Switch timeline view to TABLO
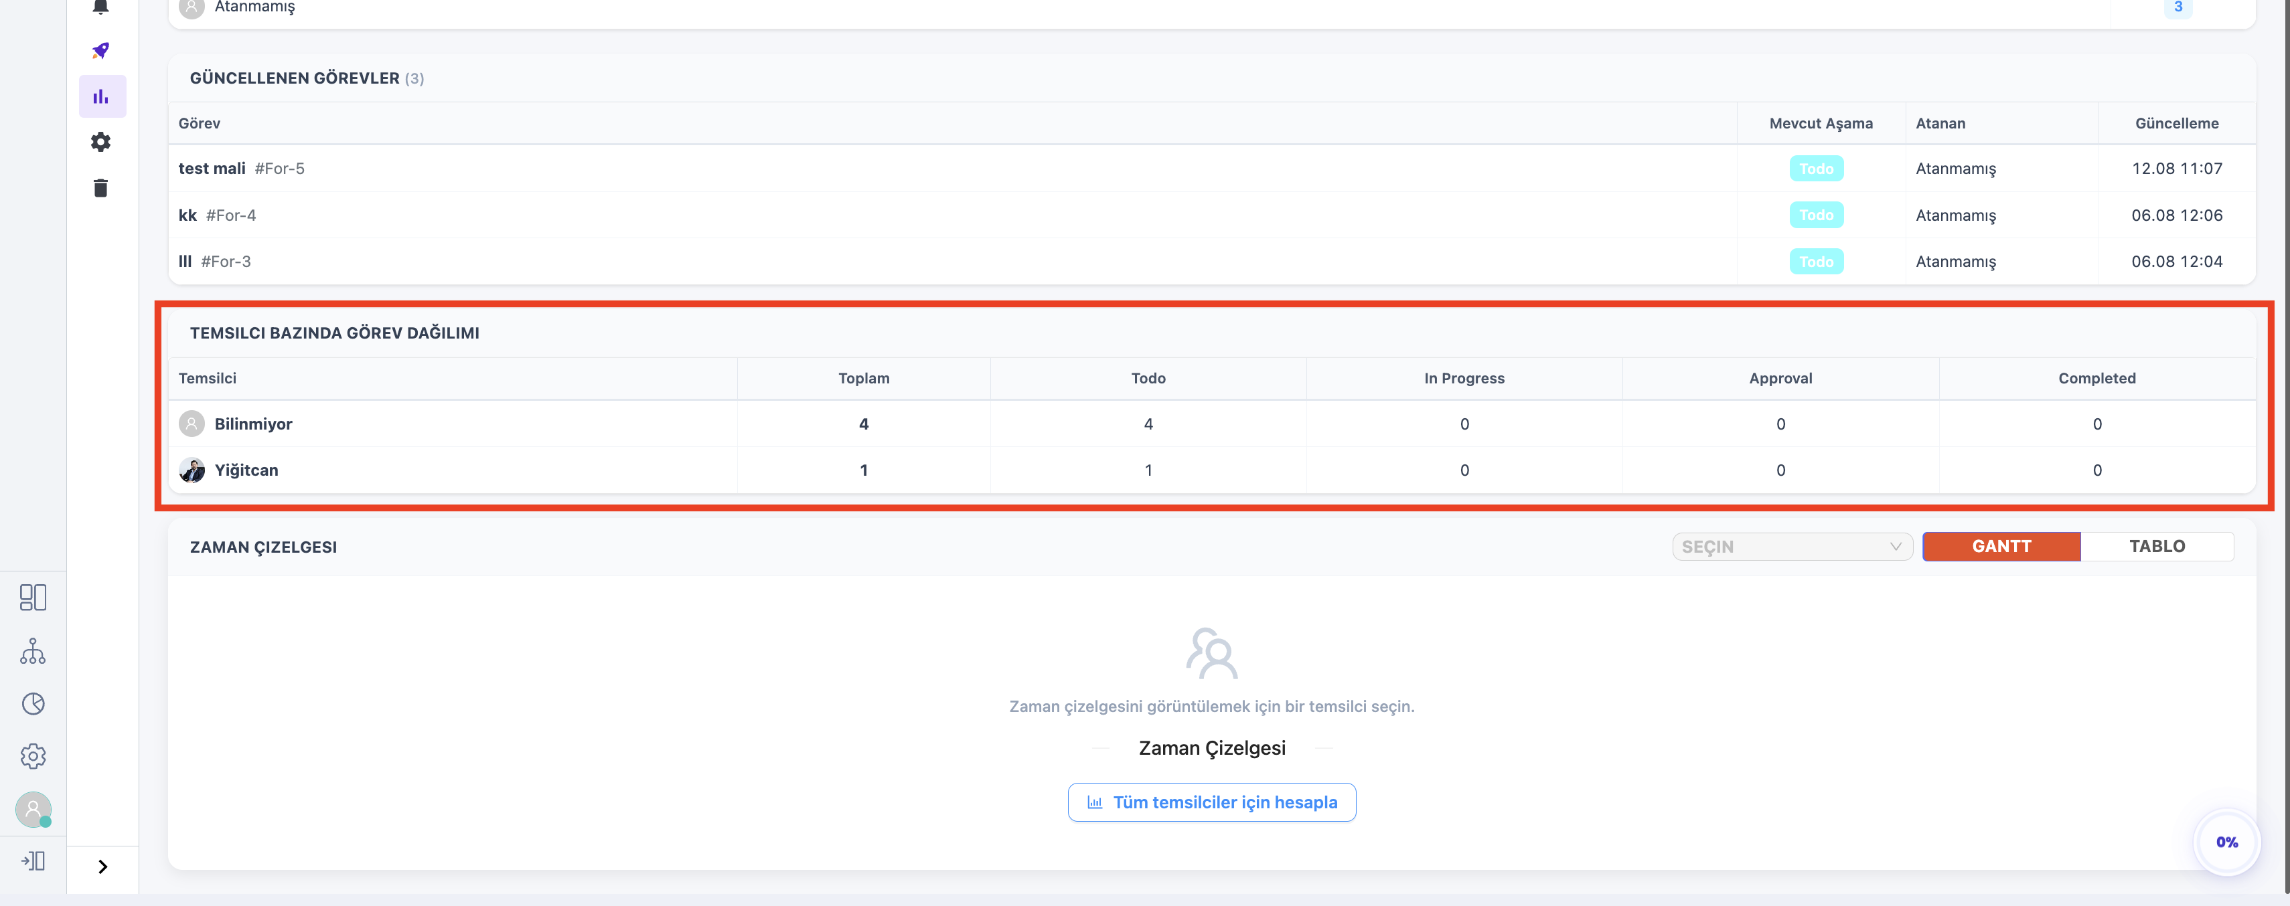Image resolution: width=2290 pixels, height=906 pixels. [x=2157, y=546]
